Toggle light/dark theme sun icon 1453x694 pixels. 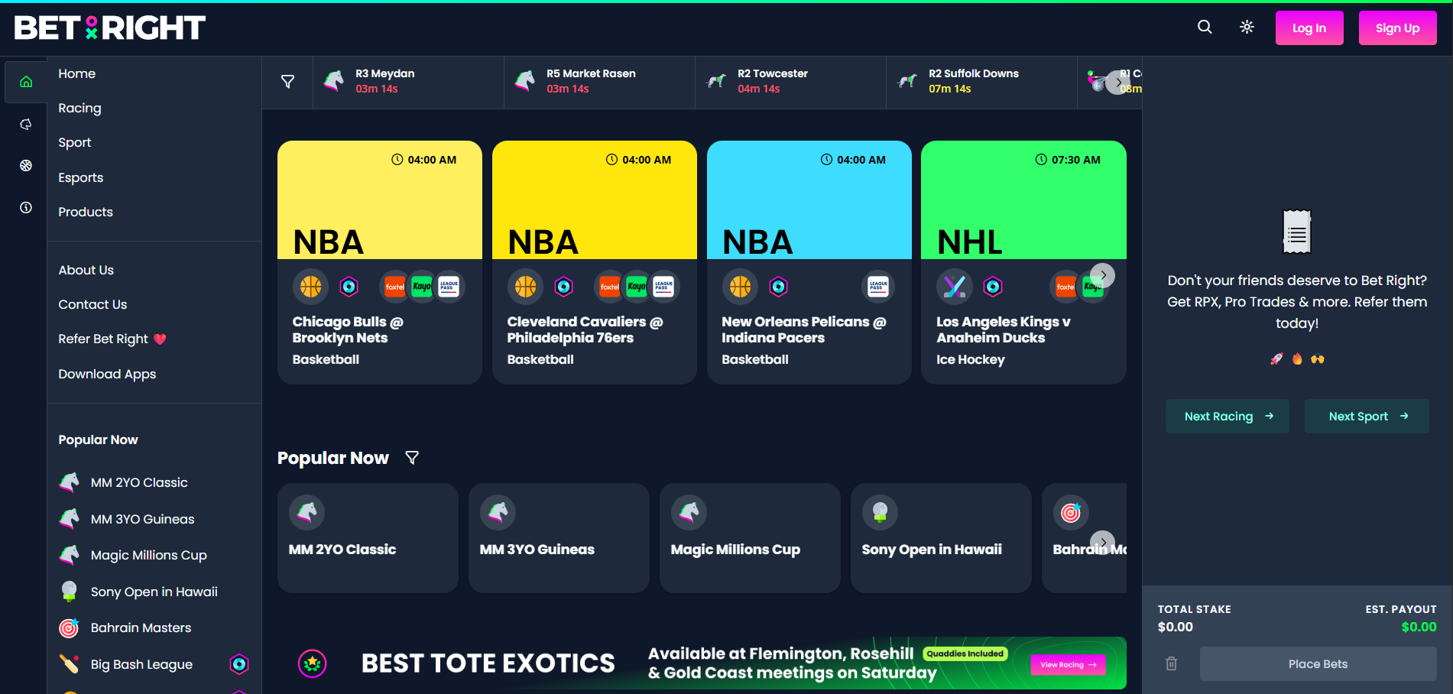[x=1247, y=28]
